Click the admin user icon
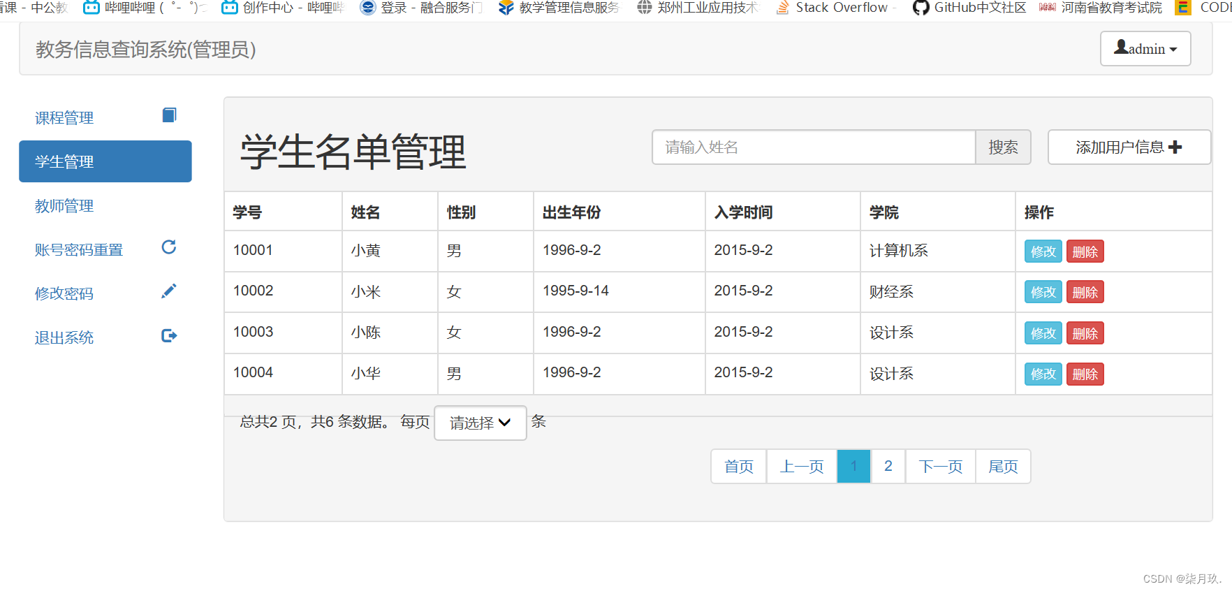 [1121, 47]
